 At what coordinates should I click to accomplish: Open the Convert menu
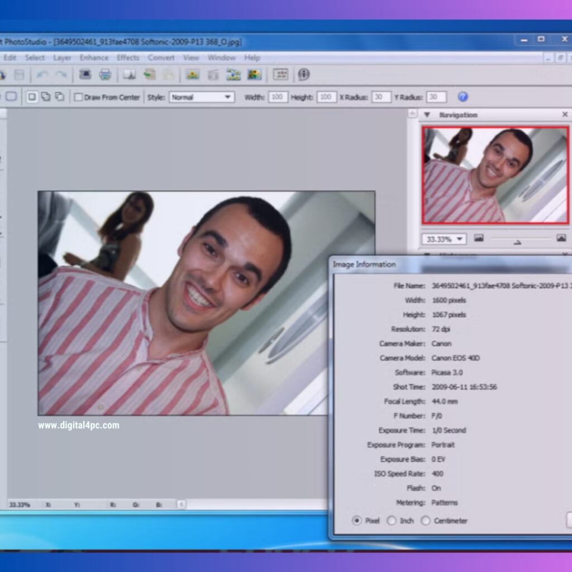point(161,58)
